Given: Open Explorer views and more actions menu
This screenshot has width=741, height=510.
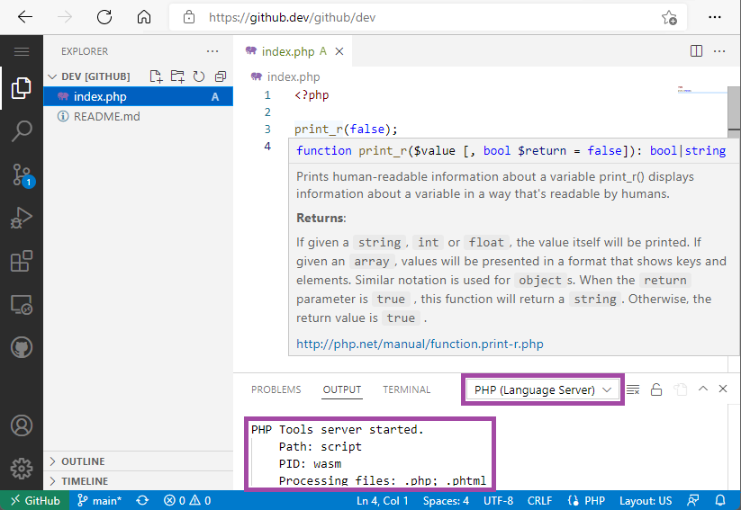Looking at the screenshot, I should [x=212, y=51].
